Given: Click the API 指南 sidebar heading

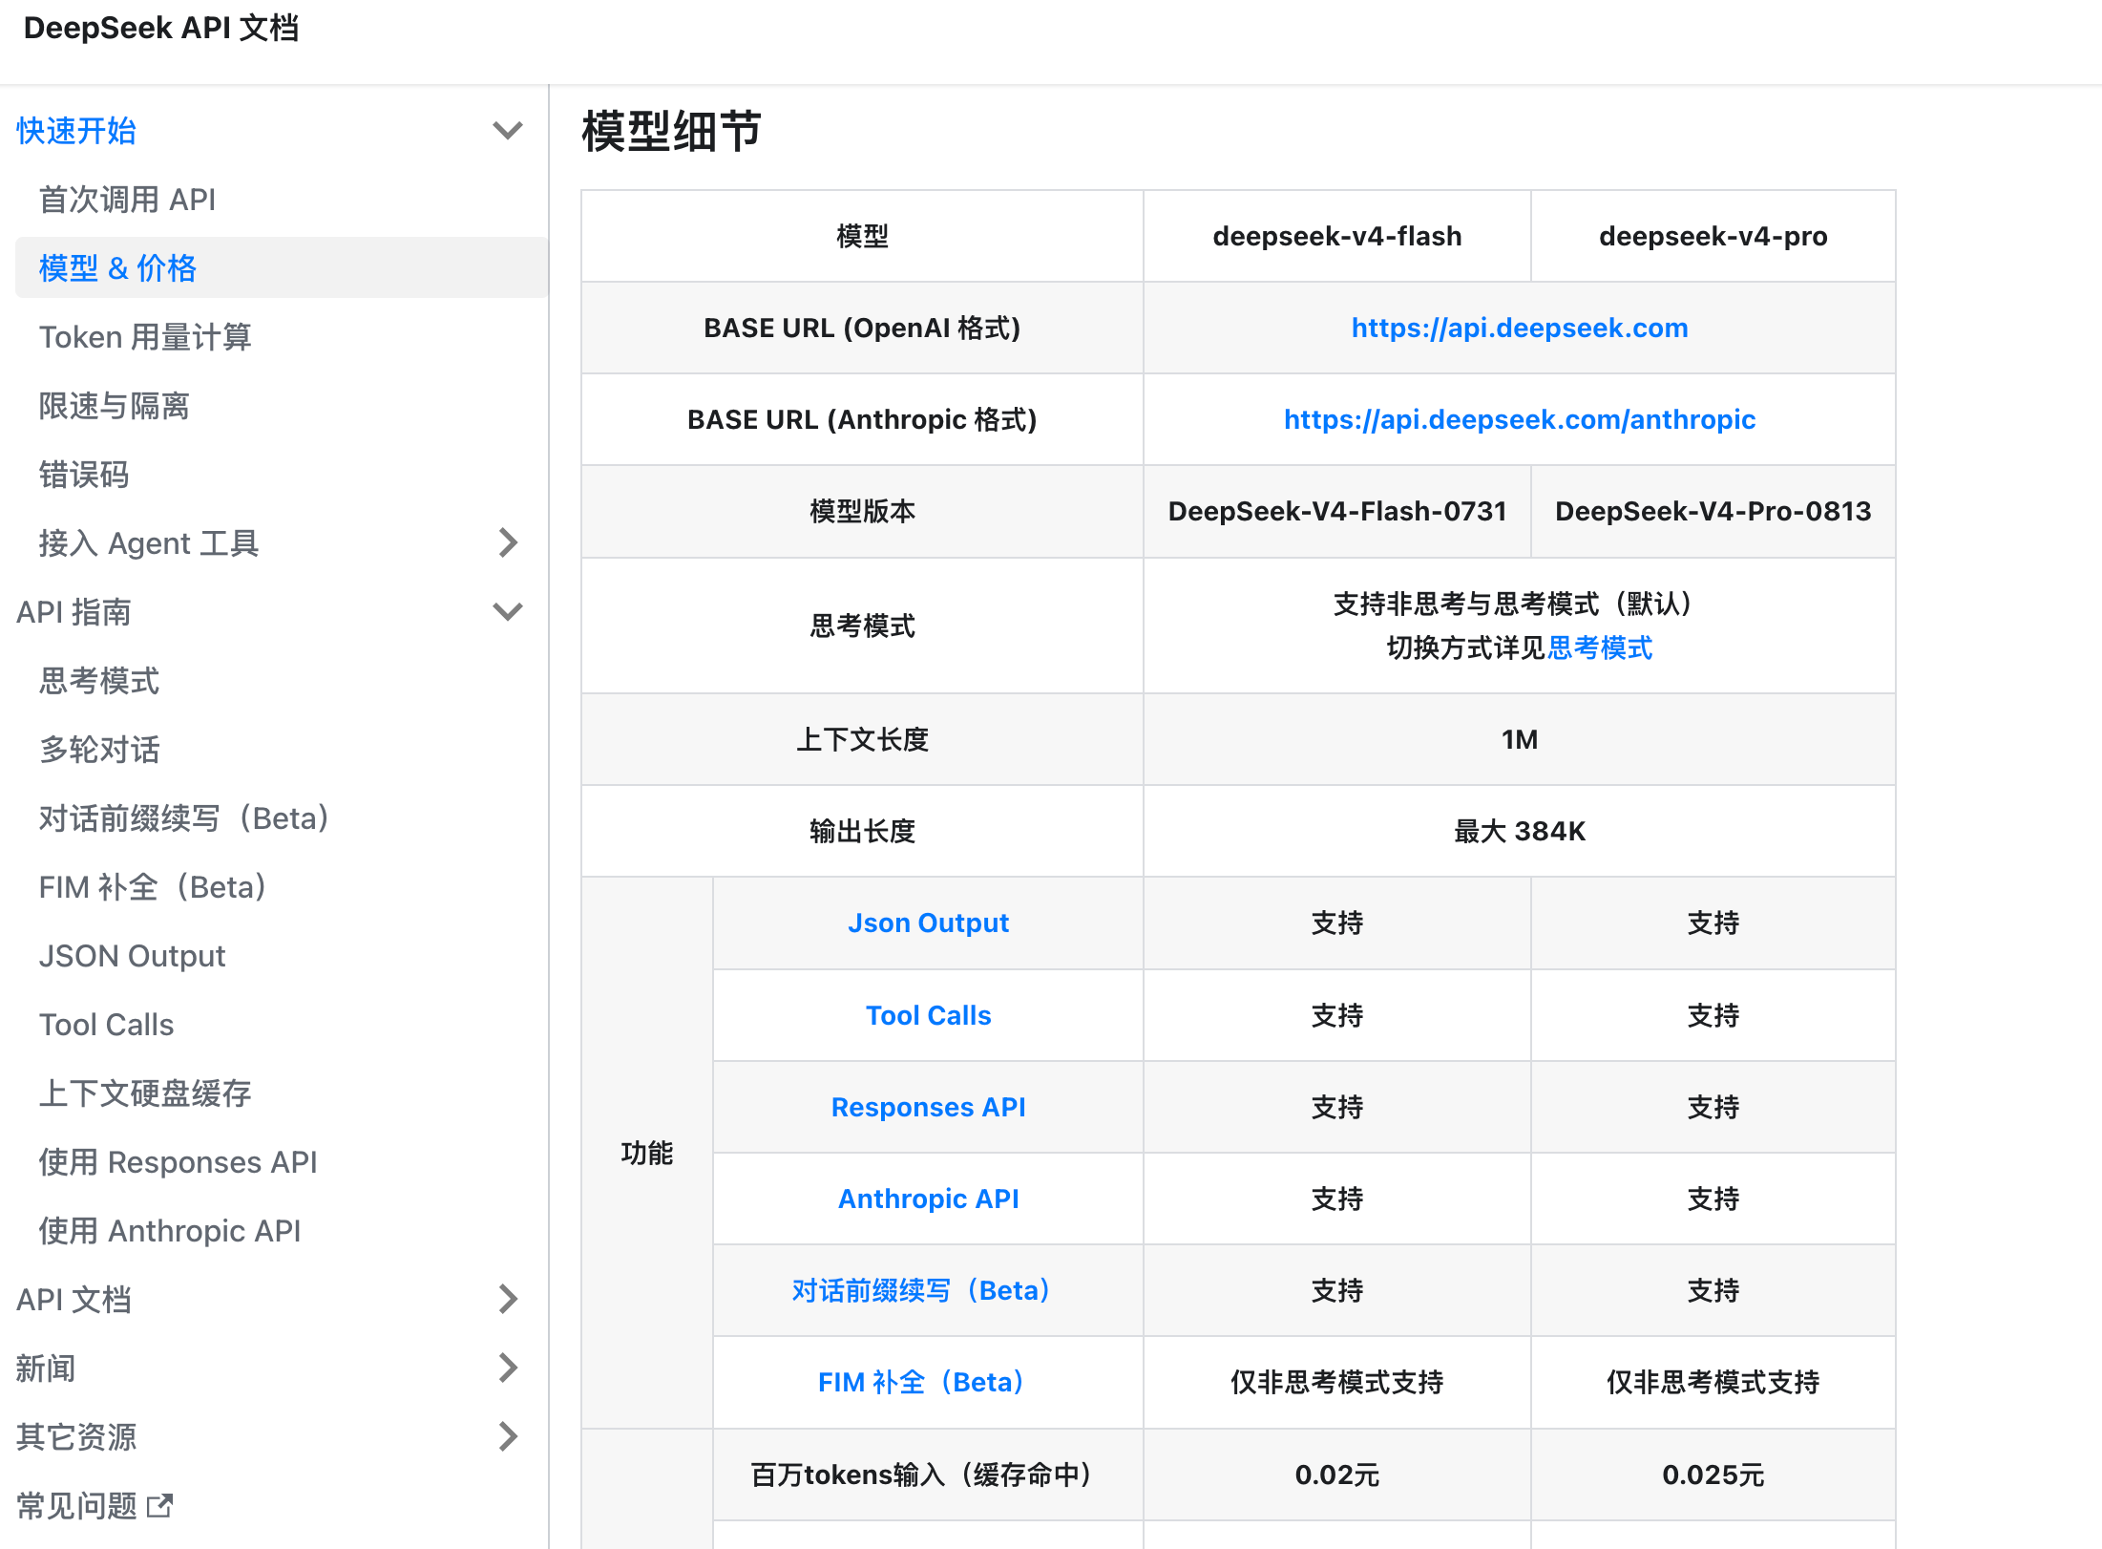Looking at the screenshot, I should tap(74, 612).
